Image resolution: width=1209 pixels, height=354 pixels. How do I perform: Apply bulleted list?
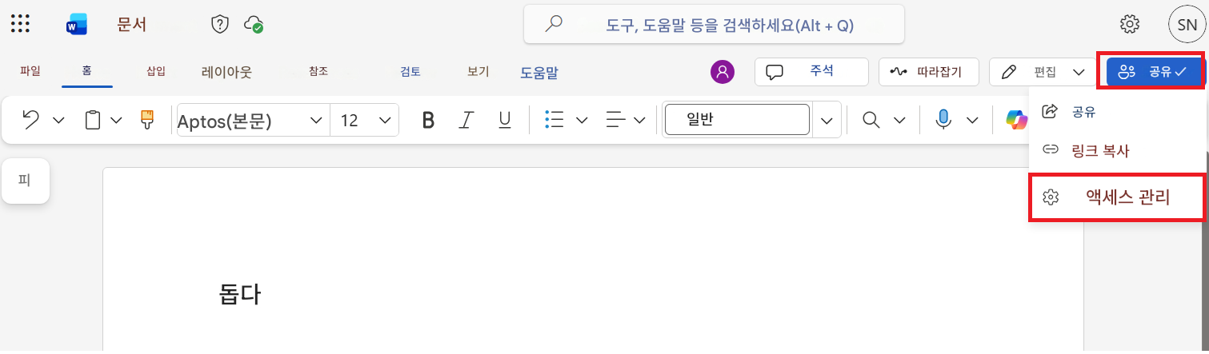pyautogui.click(x=554, y=120)
